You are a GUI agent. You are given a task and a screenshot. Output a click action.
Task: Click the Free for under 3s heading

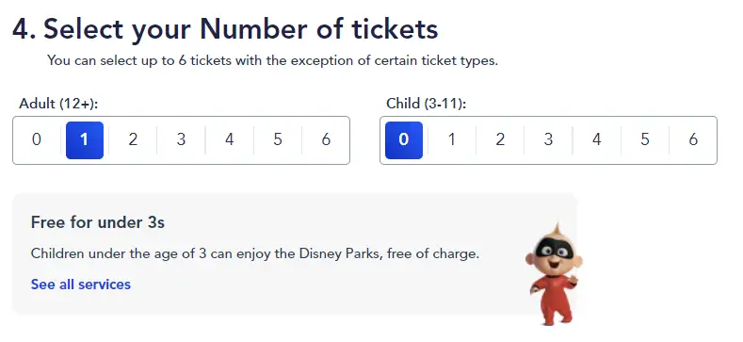pos(98,222)
